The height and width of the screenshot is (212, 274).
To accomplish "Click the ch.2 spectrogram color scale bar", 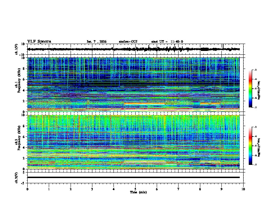I will 250,146.
